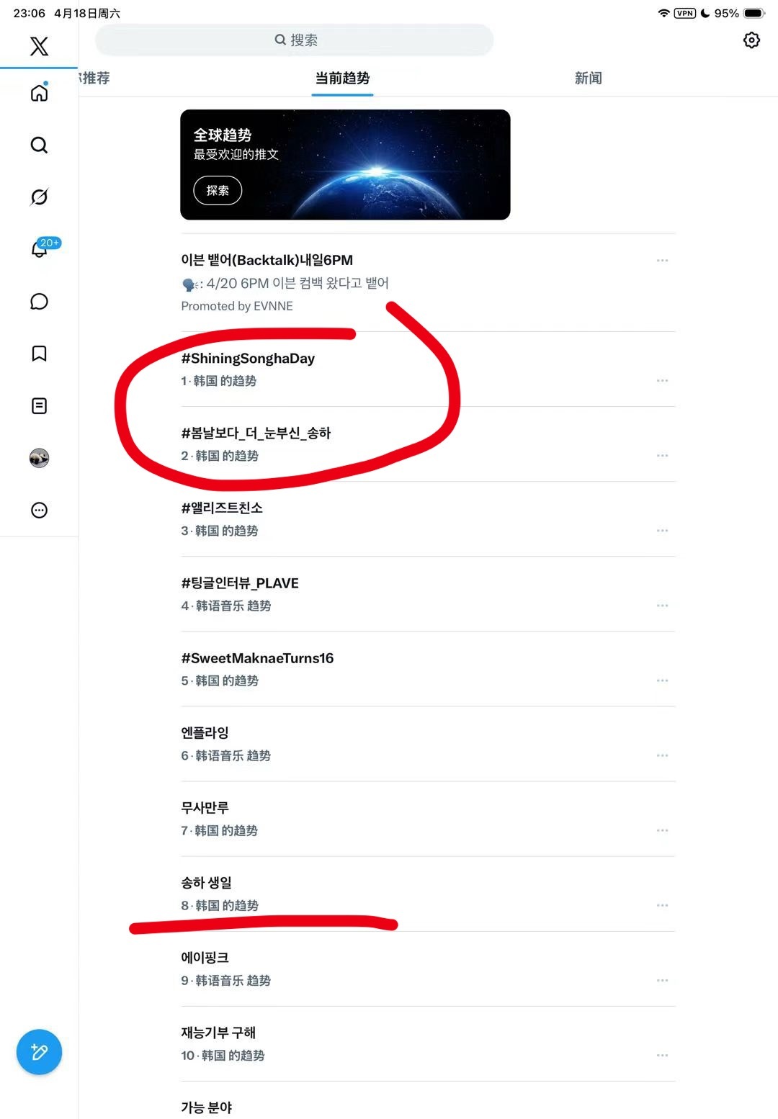Open Direct Messages

pyautogui.click(x=39, y=302)
